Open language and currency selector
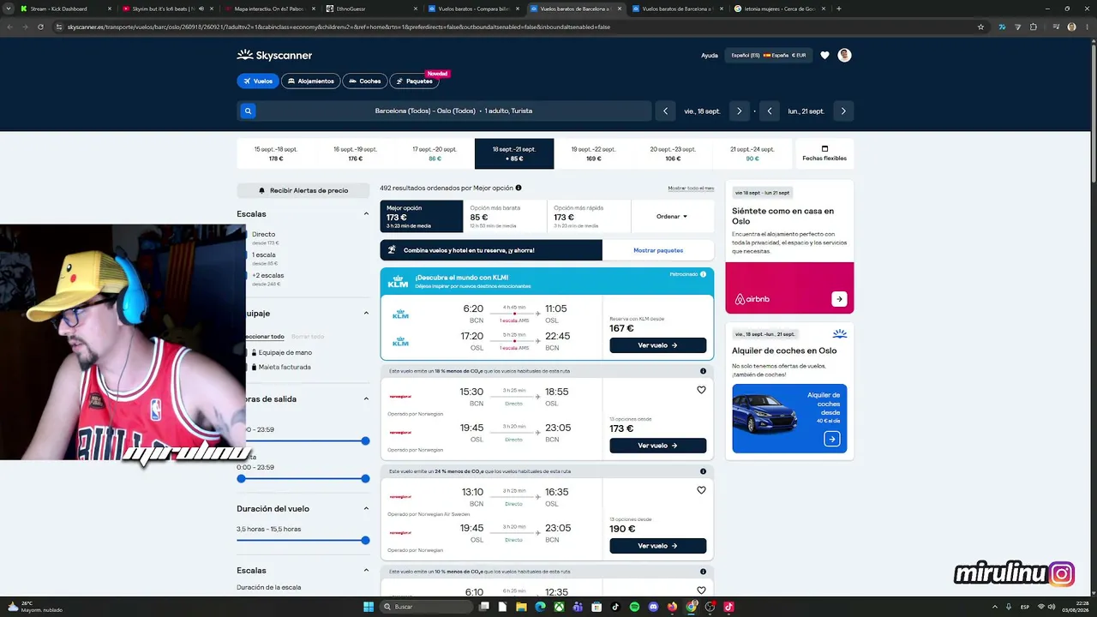Image resolution: width=1097 pixels, height=617 pixels. [x=769, y=55]
